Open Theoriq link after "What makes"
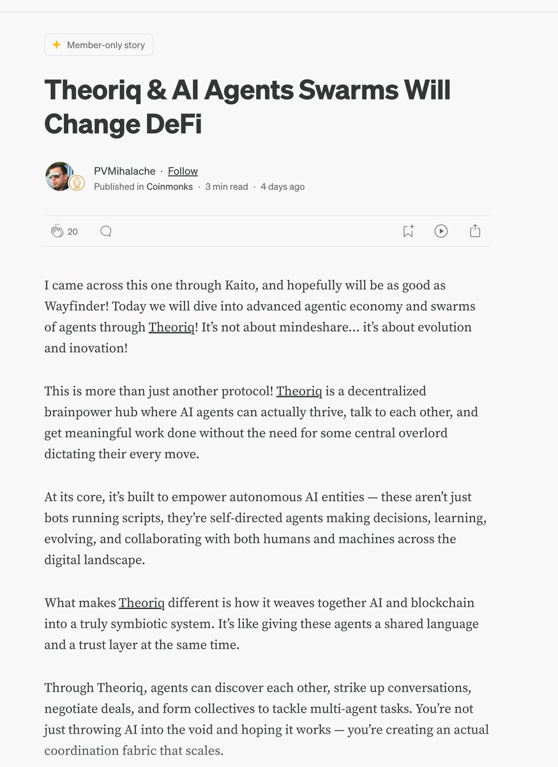Screen dimensions: 558x767 pyautogui.click(x=142, y=603)
